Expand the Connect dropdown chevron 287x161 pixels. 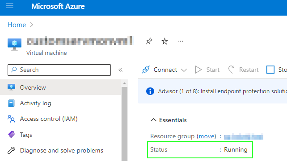point(184,70)
